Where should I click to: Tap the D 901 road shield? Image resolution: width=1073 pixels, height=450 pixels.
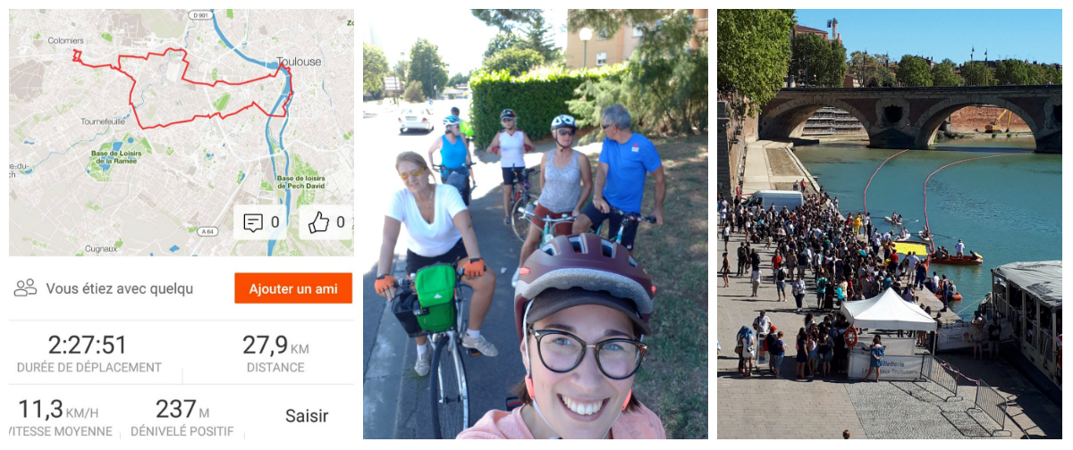click(x=201, y=13)
